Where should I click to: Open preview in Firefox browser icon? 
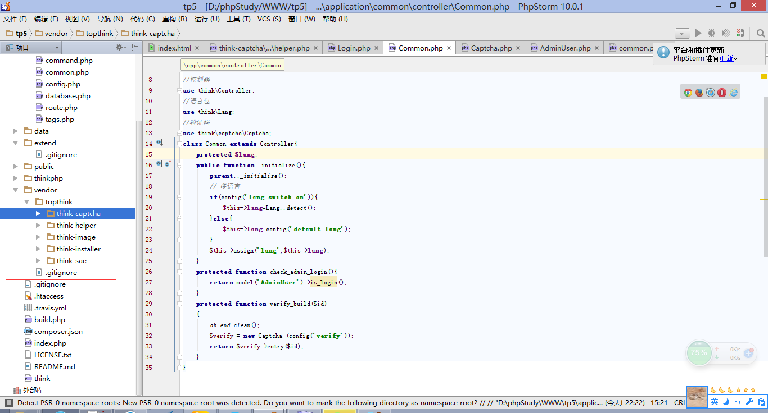(x=699, y=93)
